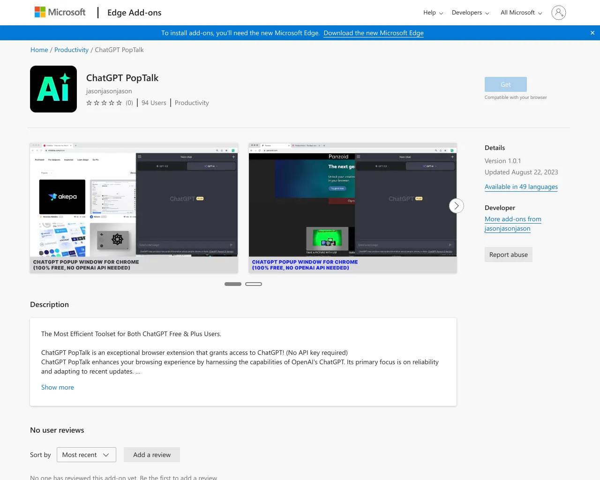
Task: Expand description with Show more
Action: coord(58,387)
